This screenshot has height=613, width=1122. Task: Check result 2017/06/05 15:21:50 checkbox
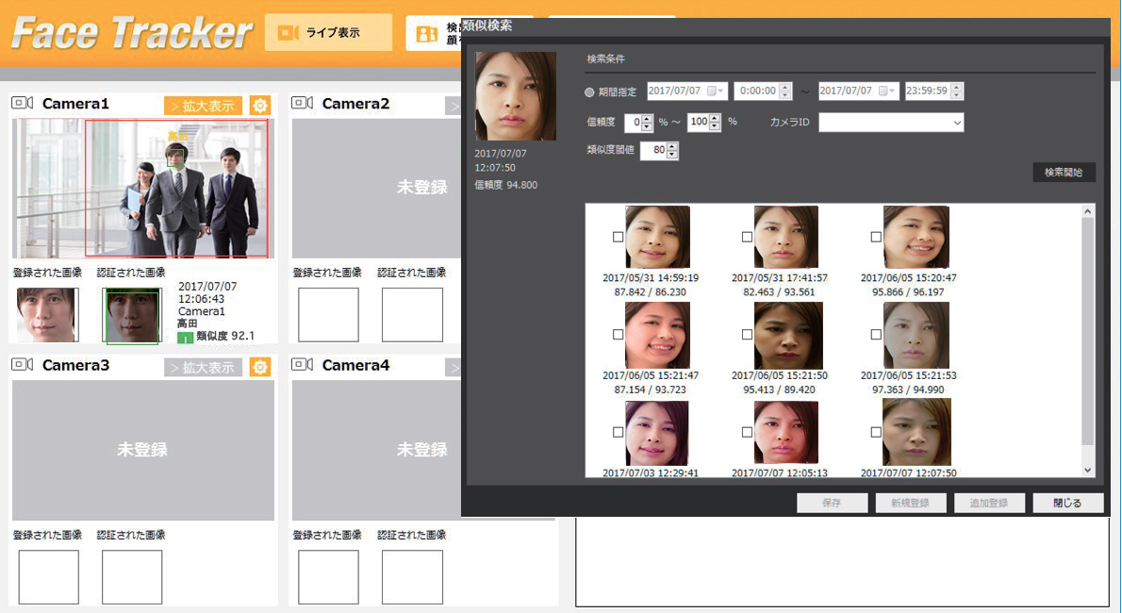[x=747, y=335]
